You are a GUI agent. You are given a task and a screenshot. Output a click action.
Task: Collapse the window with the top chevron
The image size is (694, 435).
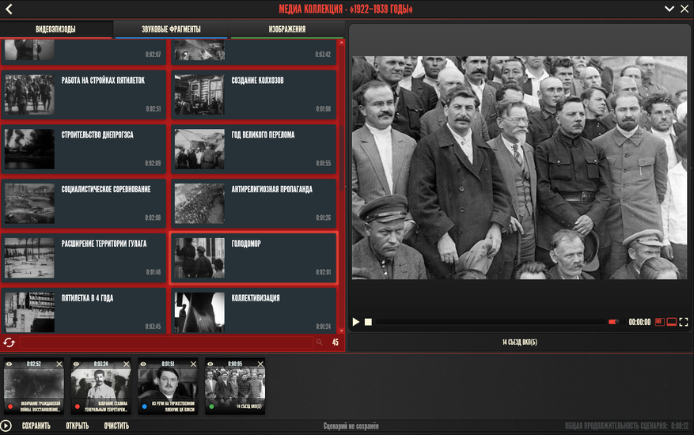click(x=669, y=9)
